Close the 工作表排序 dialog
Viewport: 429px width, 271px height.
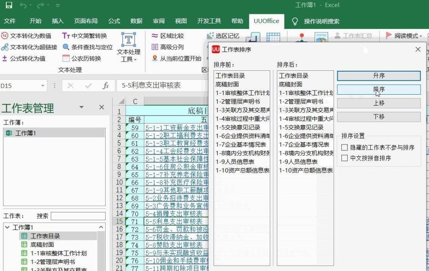(x=418, y=49)
